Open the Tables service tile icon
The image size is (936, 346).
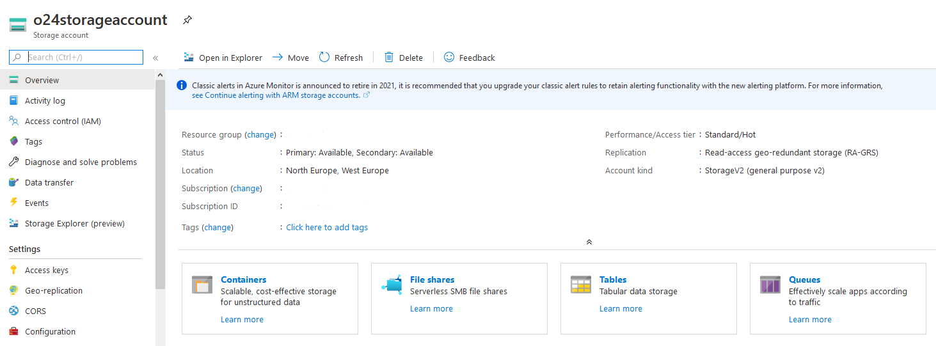click(581, 285)
